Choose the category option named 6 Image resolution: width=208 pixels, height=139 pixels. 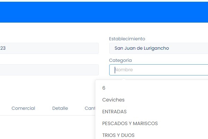104,88
